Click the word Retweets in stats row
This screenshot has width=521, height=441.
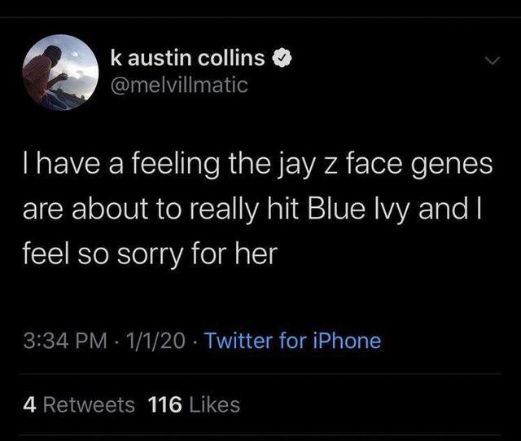[x=88, y=404]
